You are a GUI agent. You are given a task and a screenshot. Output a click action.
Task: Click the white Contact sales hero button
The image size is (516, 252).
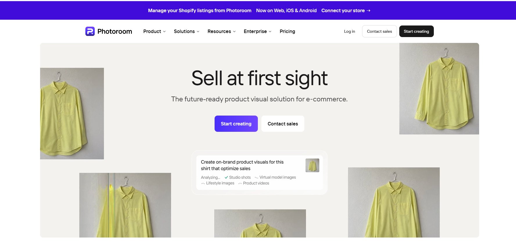[283, 124]
